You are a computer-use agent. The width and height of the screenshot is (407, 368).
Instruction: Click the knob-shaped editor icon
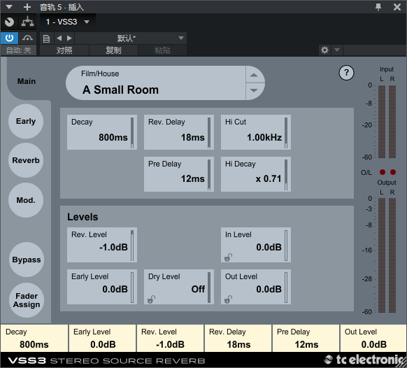tap(9, 22)
